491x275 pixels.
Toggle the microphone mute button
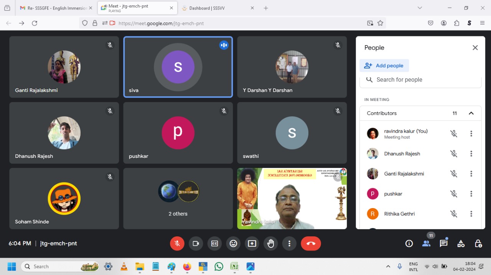(177, 244)
